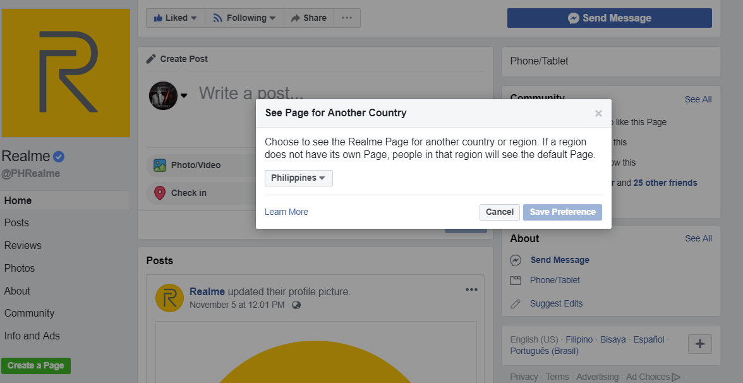Click the Suggest Edits link
Screen dimensions: 743x383
(x=556, y=303)
